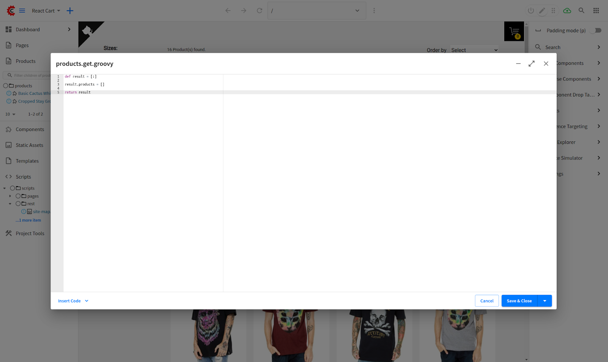
Task: Open the publish cloud icon
Action: coord(567,11)
